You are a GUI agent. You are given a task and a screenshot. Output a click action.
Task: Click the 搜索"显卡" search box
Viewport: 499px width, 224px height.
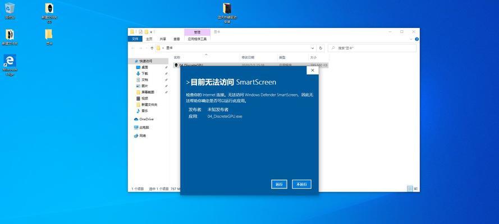click(x=372, y=48)
